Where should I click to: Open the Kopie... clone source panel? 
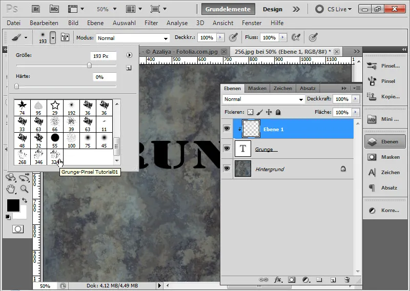[x=385, y=97]
